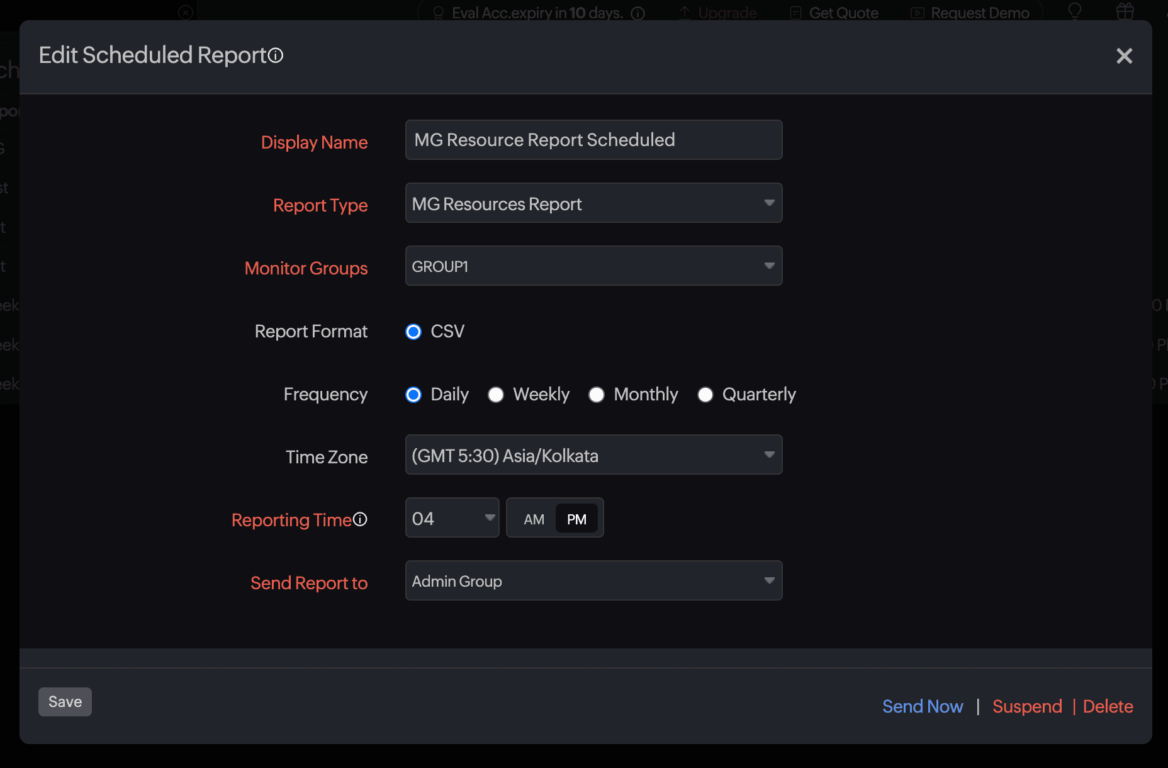The height and width of the screenshot is (768, 1168).
Task: Select Daily frequency radio button
Action: coord(413,395)
